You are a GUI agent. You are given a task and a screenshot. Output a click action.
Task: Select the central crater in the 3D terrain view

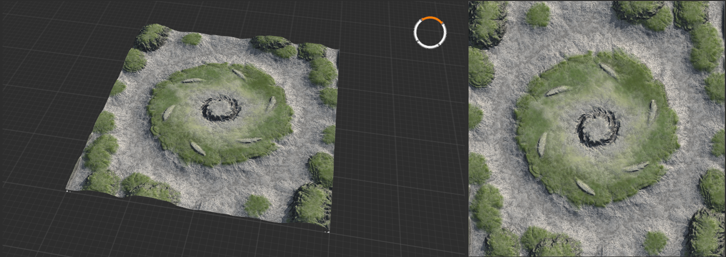click(221, 108)
